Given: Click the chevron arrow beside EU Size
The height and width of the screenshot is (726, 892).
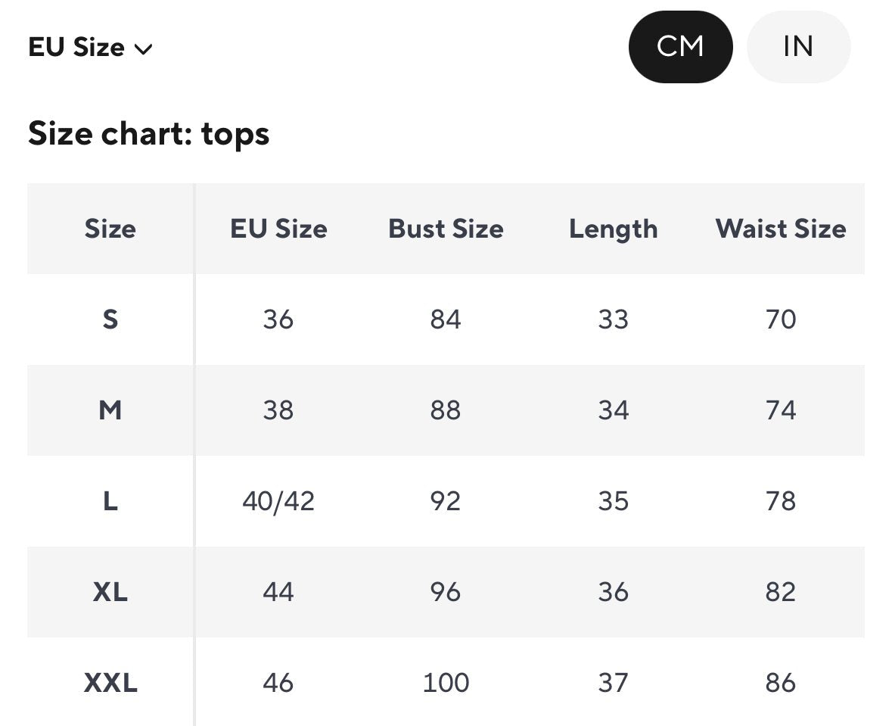Looking at the screenshot, I should (x=143, y=50).
